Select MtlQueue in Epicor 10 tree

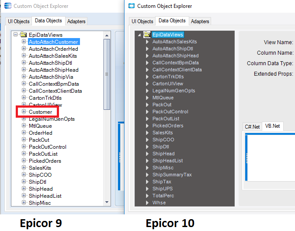pos(163,98)
